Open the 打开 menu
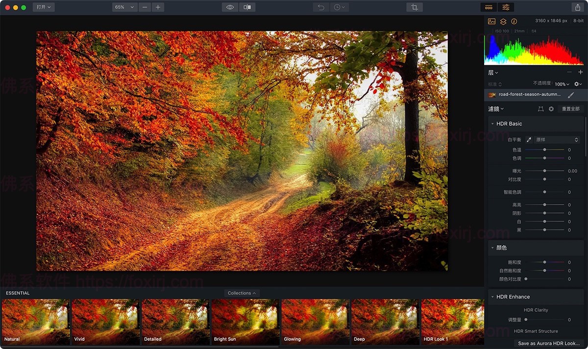Screen dimensions: 588x349 pyautogui.click(x=44, y=7)
